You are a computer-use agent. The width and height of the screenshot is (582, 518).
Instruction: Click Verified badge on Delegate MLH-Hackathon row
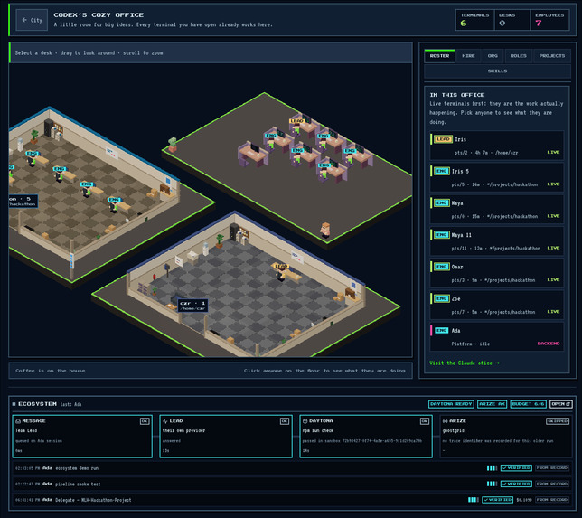(x=497, y=500)
